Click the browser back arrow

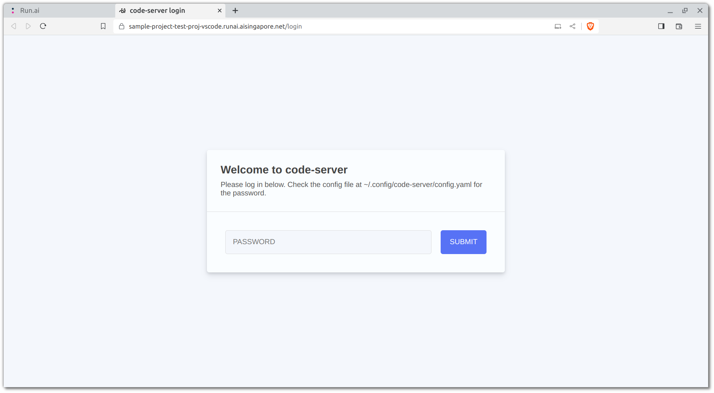(14, 26)
